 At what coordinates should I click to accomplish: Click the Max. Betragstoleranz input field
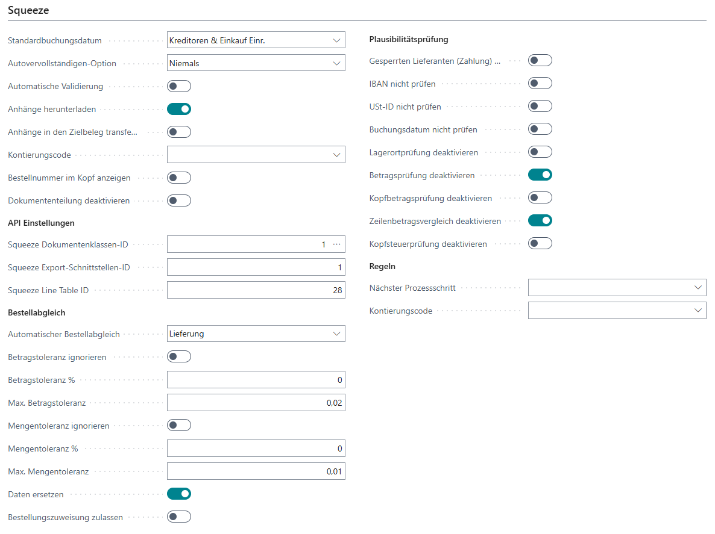pos(256,403)
